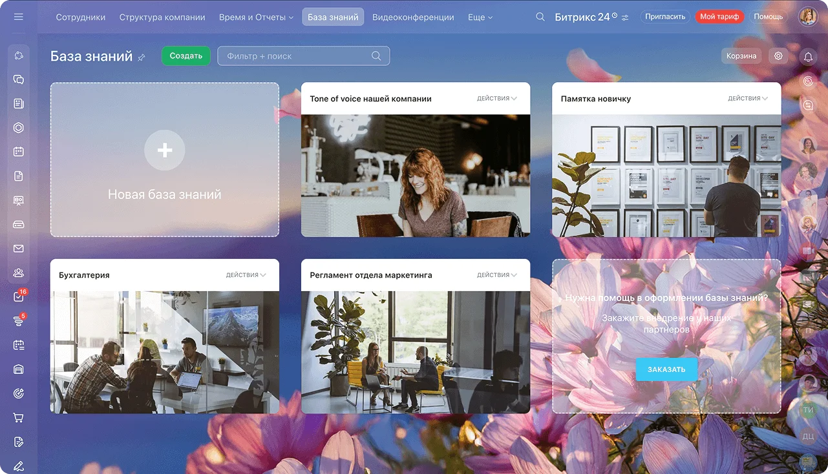
Task: Expand Действия on Tone of voice card
Action: point(496,99)
